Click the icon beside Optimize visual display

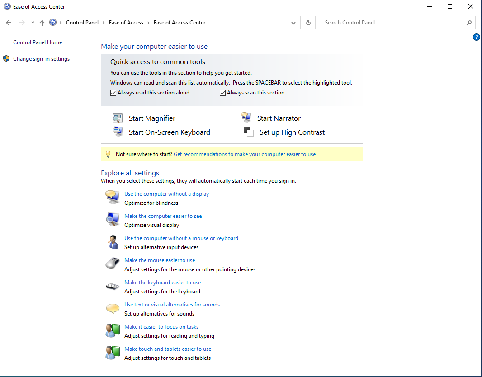[x=113, y=219]
